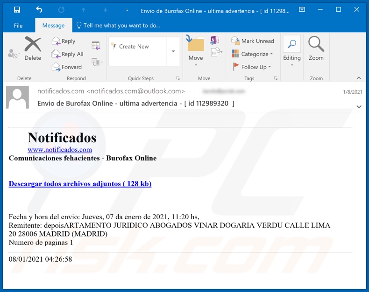
Task: Click Reply All in Respond group
Action: 68,54
